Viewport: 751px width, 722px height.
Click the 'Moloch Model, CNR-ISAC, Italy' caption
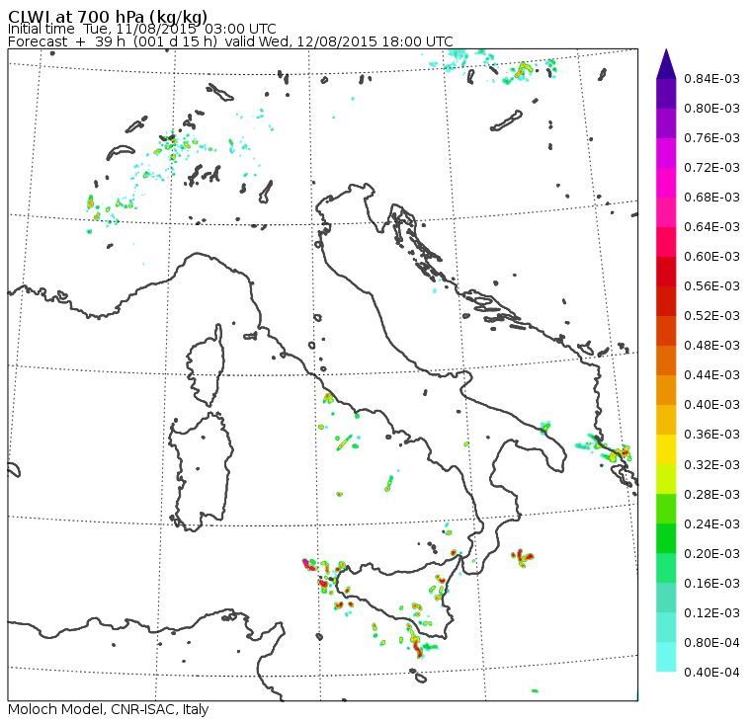(x=109, y=709)
